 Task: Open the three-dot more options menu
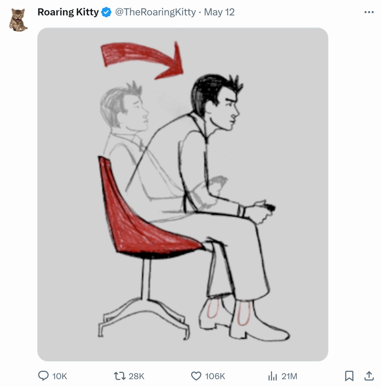(x=369, y=12)
